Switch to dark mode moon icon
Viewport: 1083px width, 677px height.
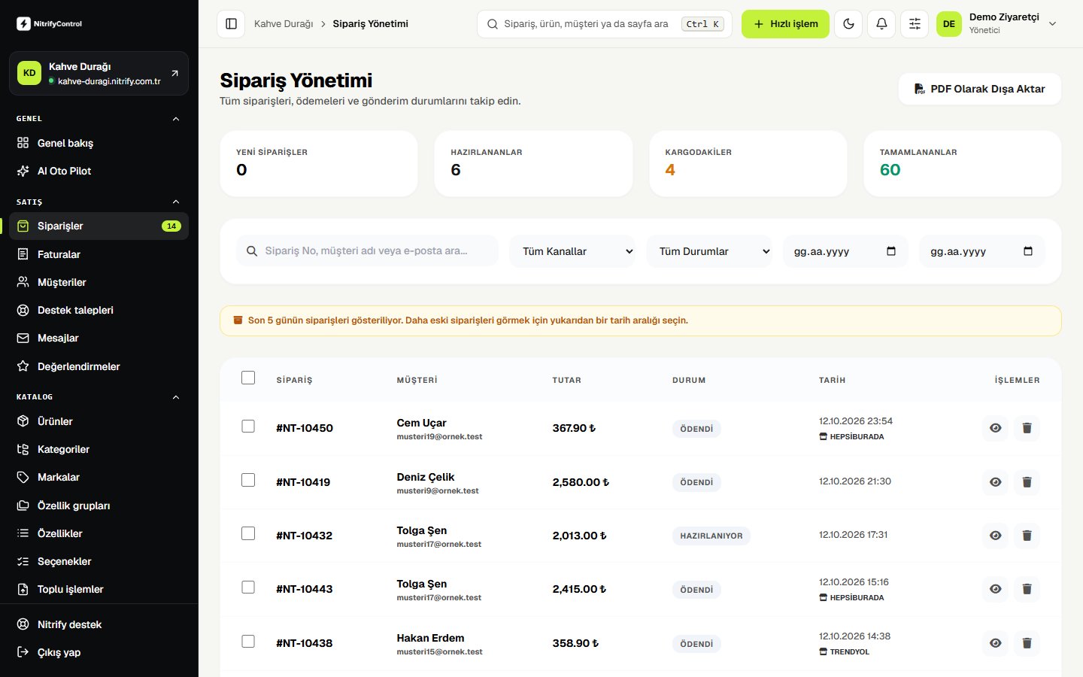pos(848,24)
